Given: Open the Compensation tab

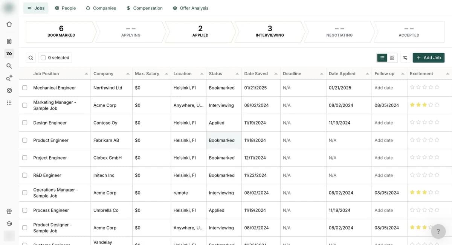Looking at the screenshot, I should 145,8.
